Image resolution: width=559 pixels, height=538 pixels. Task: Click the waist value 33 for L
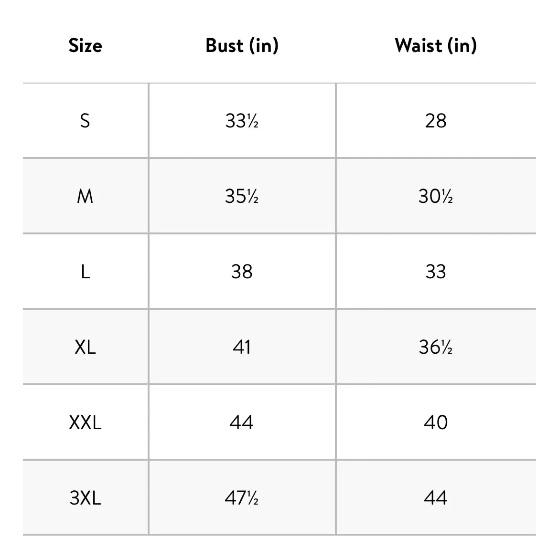(x=436, y=272)
